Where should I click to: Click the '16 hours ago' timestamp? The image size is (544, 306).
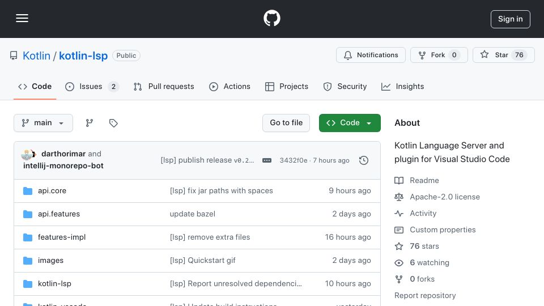coord(347,237)
